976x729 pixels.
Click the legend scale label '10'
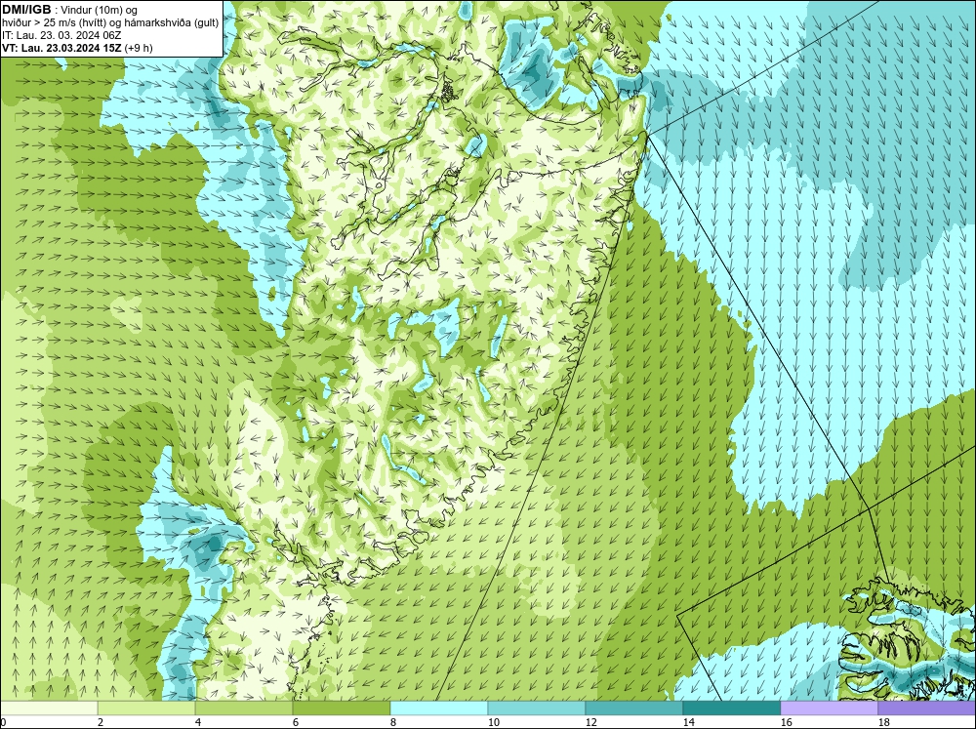[494, 722]
